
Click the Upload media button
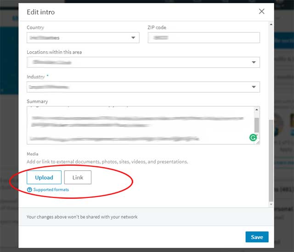tap(44, 177)
